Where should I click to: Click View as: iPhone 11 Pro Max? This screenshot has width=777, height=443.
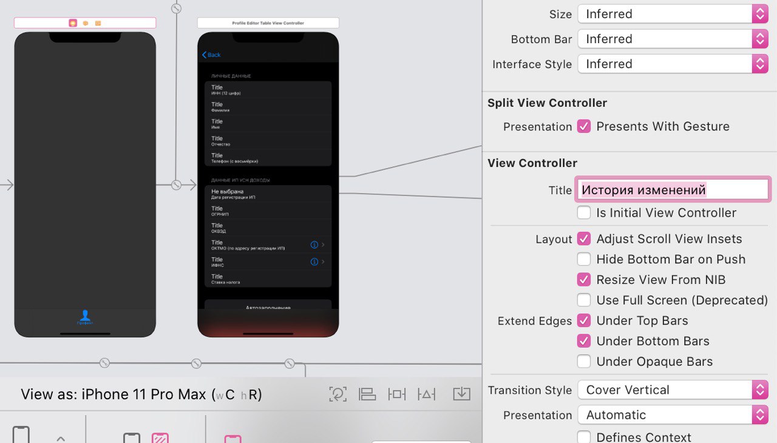click(141, 394)
